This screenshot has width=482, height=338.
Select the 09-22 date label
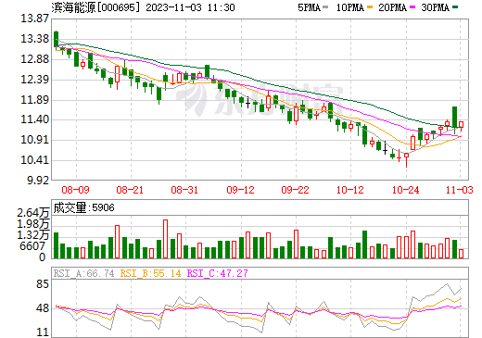(x=295, y=190)
